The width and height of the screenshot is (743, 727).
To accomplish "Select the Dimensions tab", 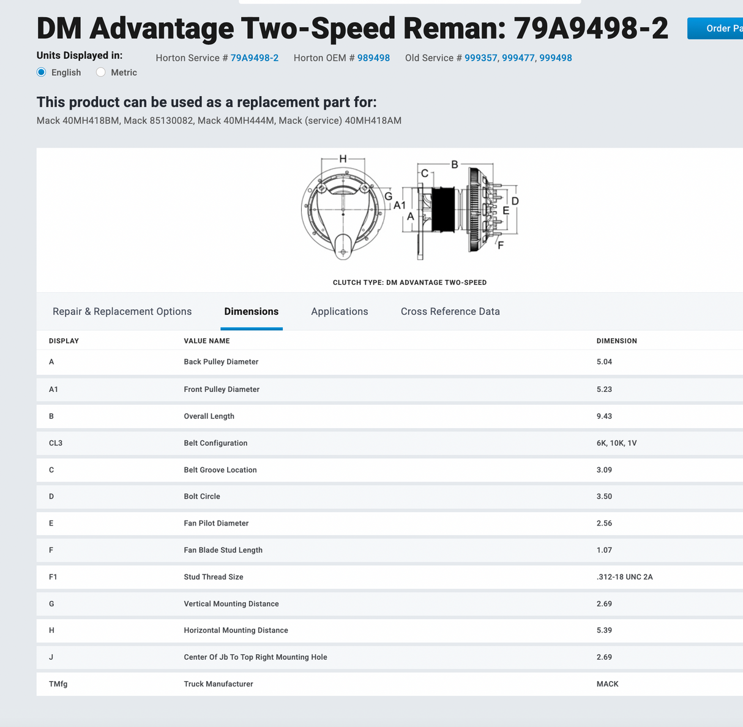I will [x=252, y=312].
